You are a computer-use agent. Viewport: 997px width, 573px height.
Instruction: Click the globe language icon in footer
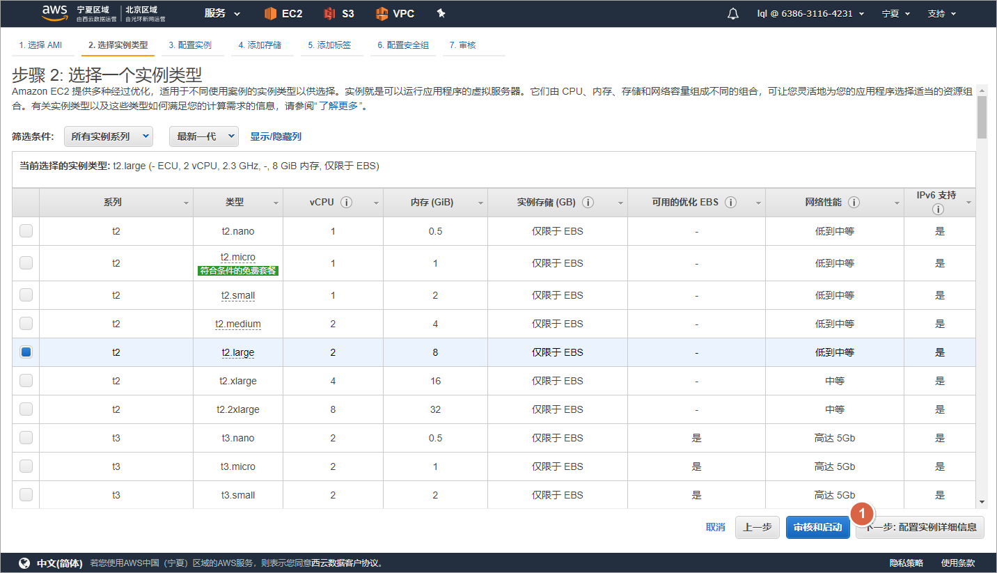pyautogui.click(x=24, y=563)
